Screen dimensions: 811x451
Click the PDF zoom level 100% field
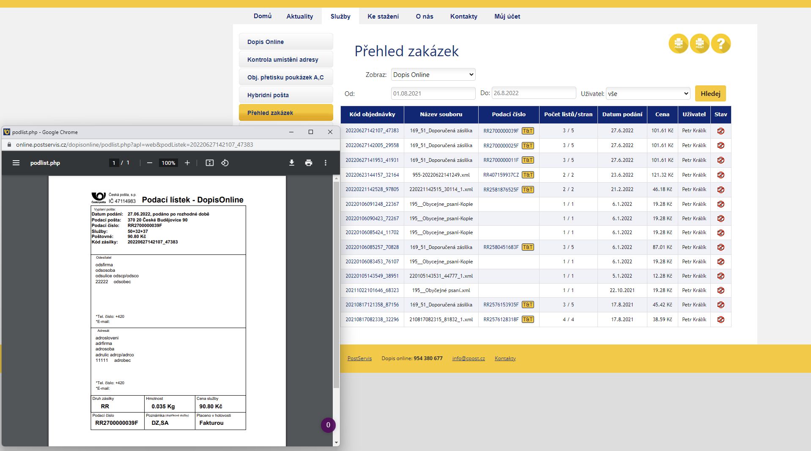[x=168, y=163]
